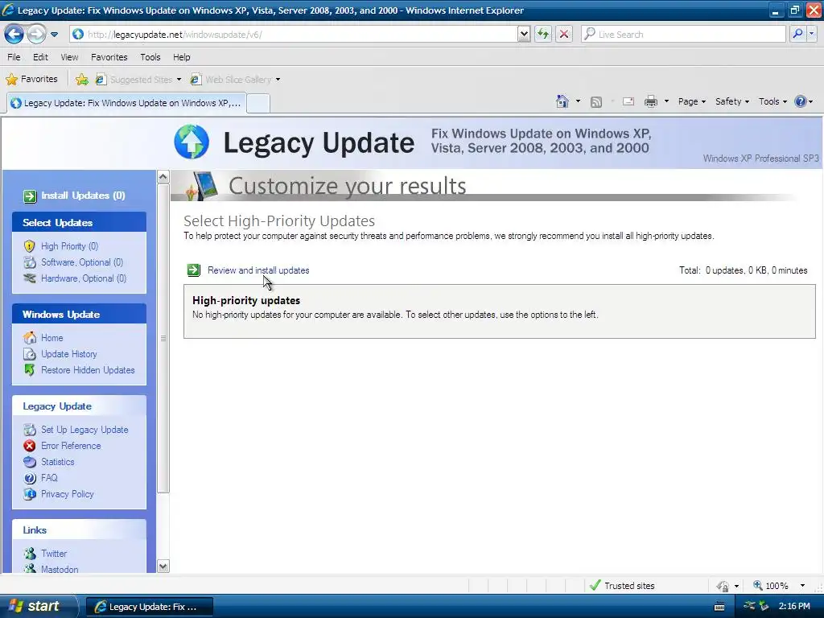Click Add to Favorites Bar icon

[x=82, y=80]
